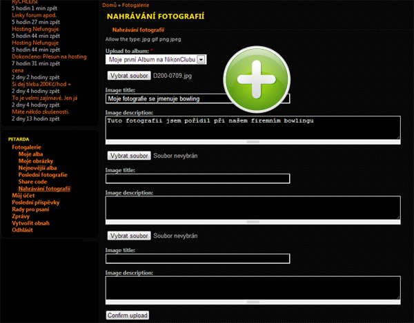
Task: Open the Share code link
Action: pos(33,182)
